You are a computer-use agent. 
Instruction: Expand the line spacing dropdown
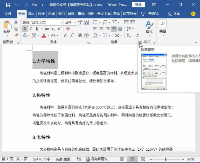coord(133,29)
